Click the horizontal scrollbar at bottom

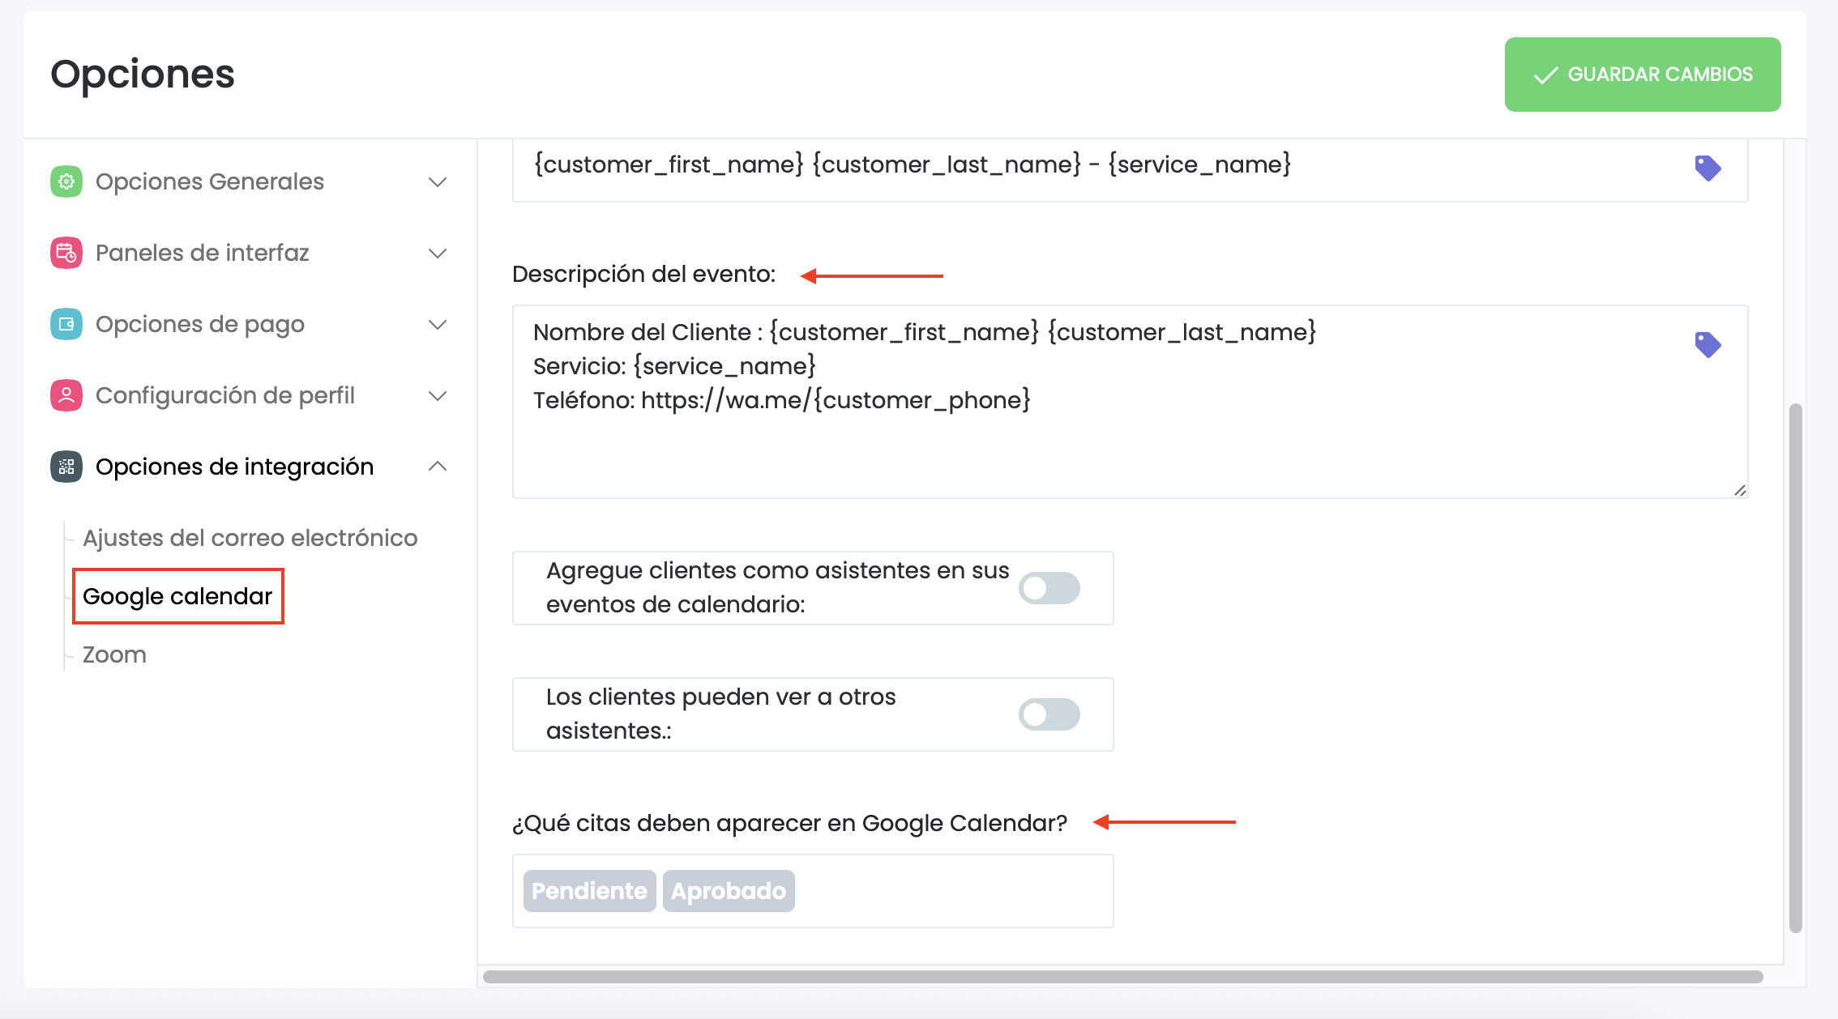[1122, 977]
